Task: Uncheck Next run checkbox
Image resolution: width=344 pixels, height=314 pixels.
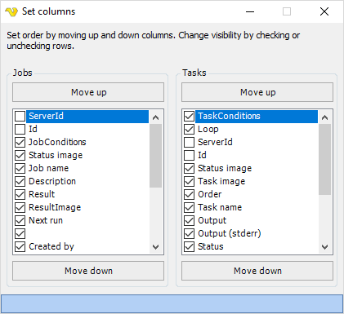Action: pos(20,220)
